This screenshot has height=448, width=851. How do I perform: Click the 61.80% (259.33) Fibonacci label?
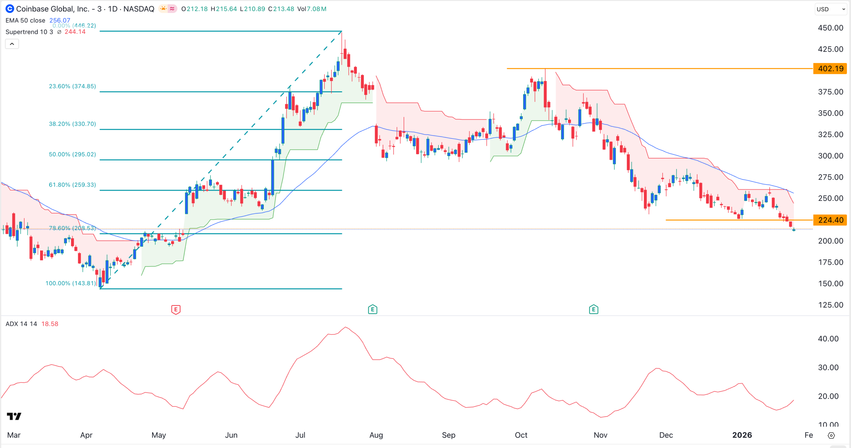pyautogui.click(x=72, y=185)
